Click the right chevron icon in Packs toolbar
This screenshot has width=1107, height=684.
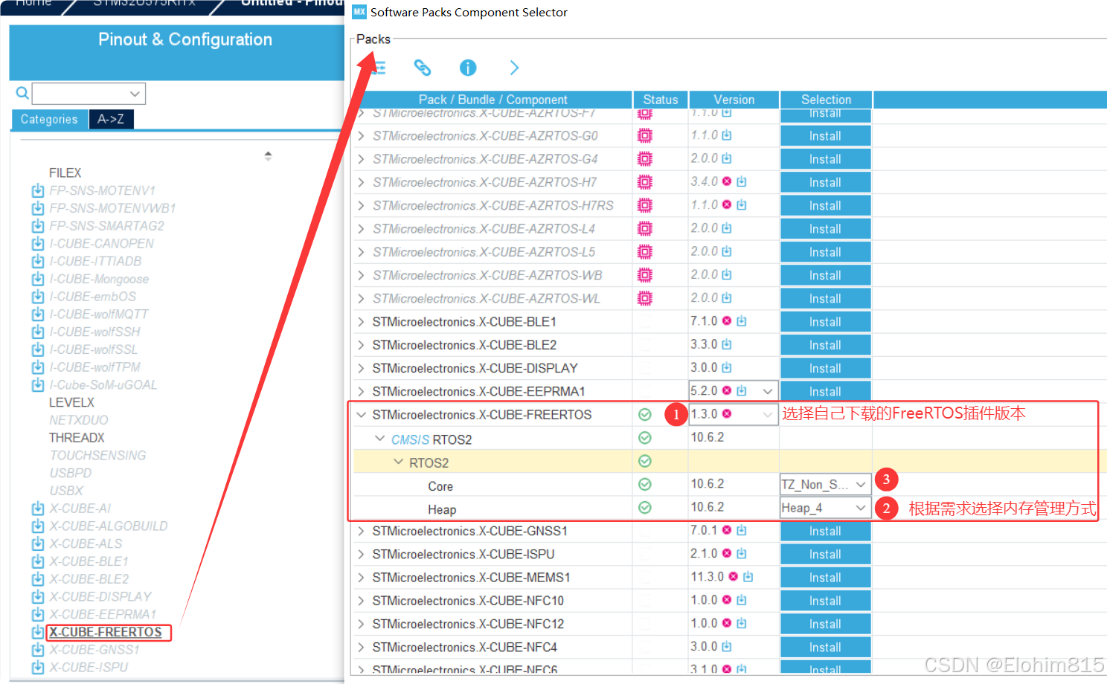point(514,68)
